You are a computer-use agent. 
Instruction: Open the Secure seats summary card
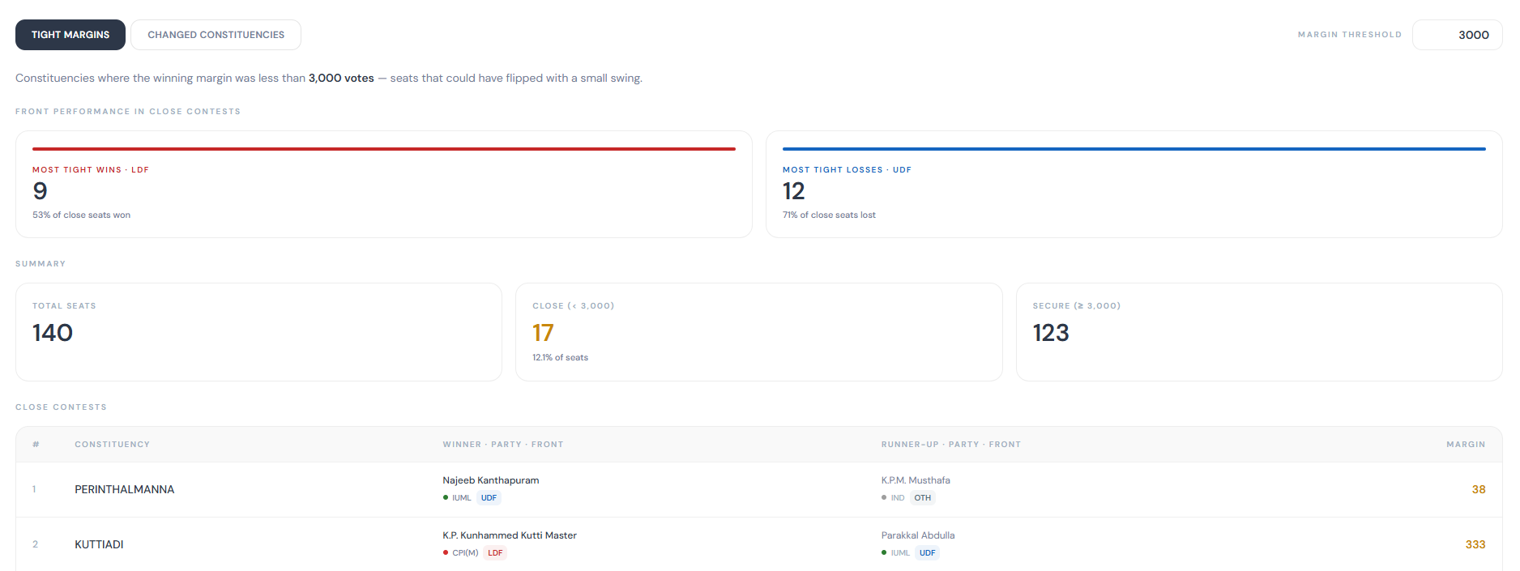[x=1258, y=332]
